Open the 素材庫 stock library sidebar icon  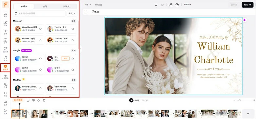(x=5, y=50)
